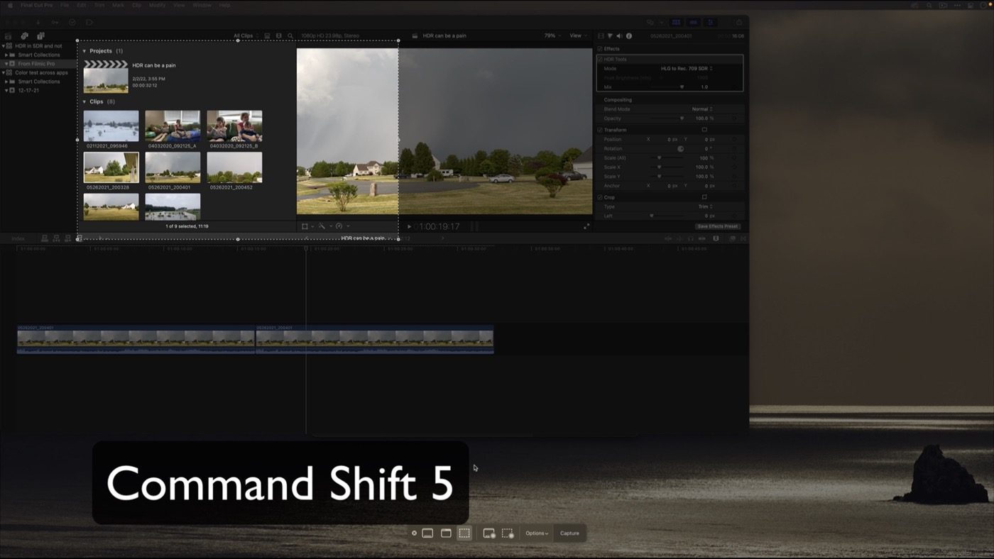Toggle the HDR Tools effect checkbox
Viewport: 994px width, 559px height.
click(x=600, y=60)
